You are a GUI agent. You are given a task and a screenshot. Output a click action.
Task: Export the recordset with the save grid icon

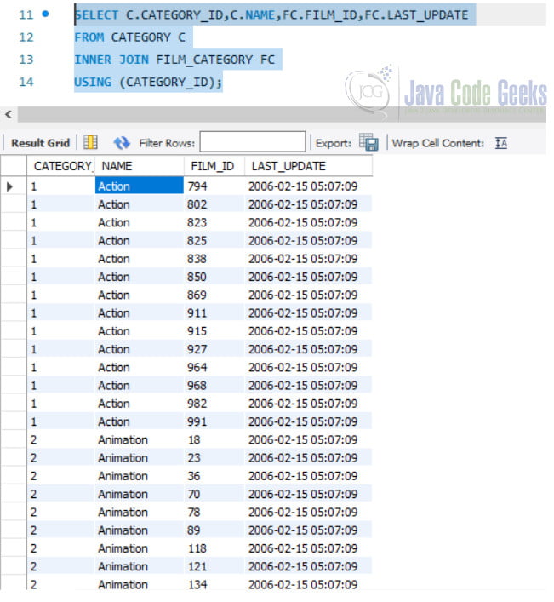368,142
